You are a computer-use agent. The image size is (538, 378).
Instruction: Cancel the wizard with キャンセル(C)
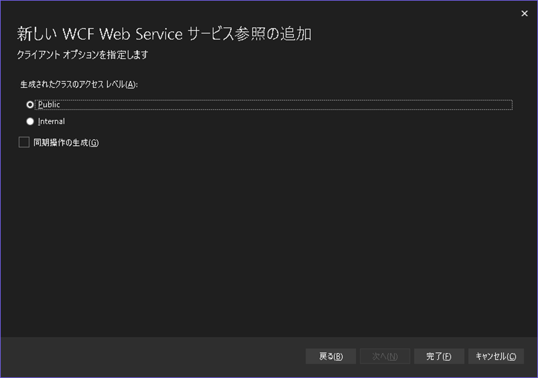[x=496, y=356]
